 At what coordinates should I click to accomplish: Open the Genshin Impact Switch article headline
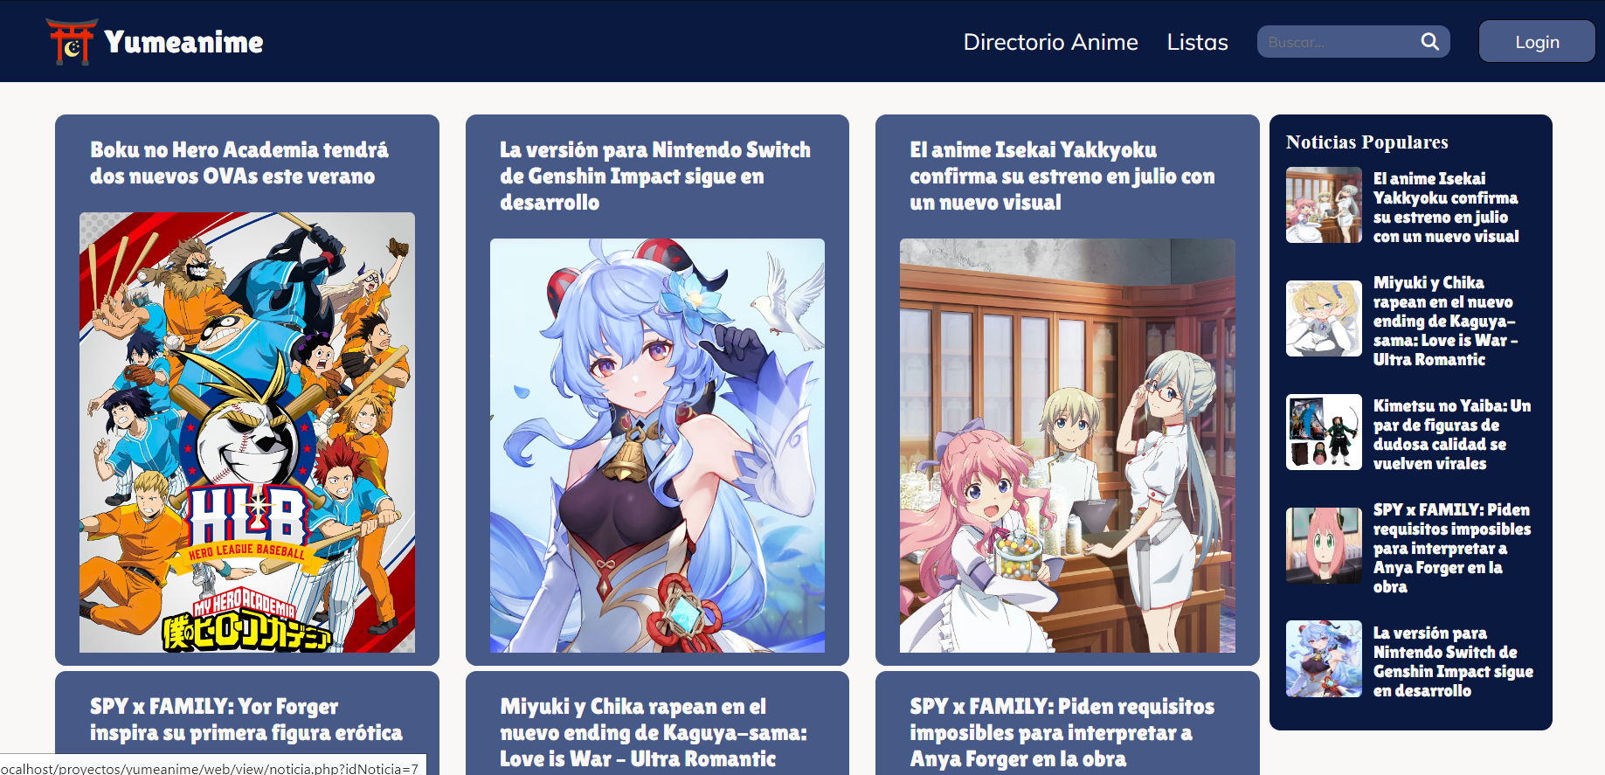(x=654, y=176)
